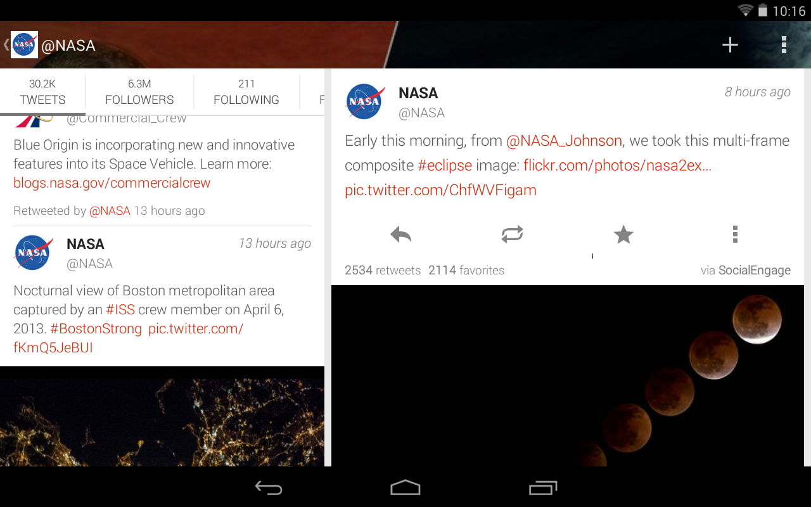Open the @NASA_Johnson mention
Screen dimensions: 811x507
(564, 141)
